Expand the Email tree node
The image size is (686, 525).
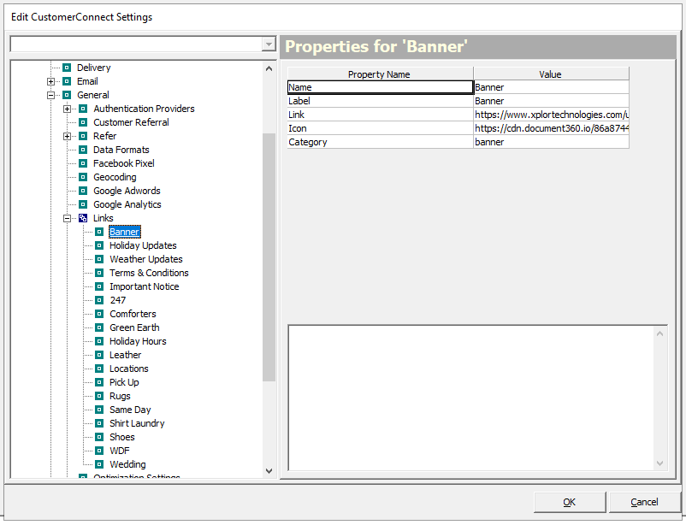coord(50,81)
